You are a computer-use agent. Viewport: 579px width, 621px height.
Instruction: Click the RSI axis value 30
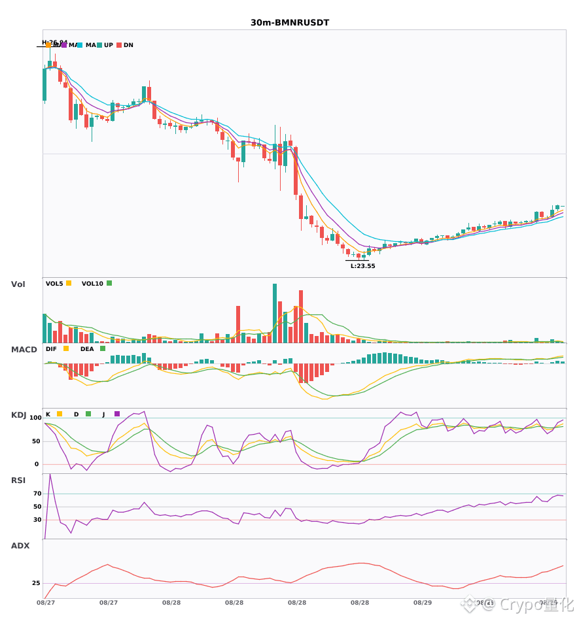click(38, 520)
